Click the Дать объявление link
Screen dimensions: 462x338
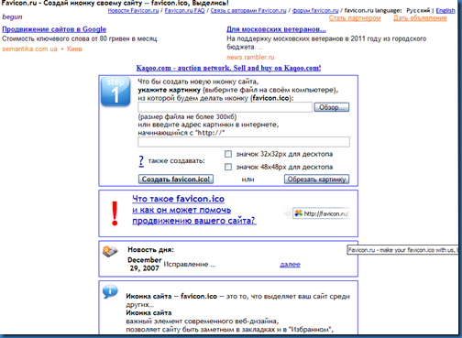(x=420, y=18)
